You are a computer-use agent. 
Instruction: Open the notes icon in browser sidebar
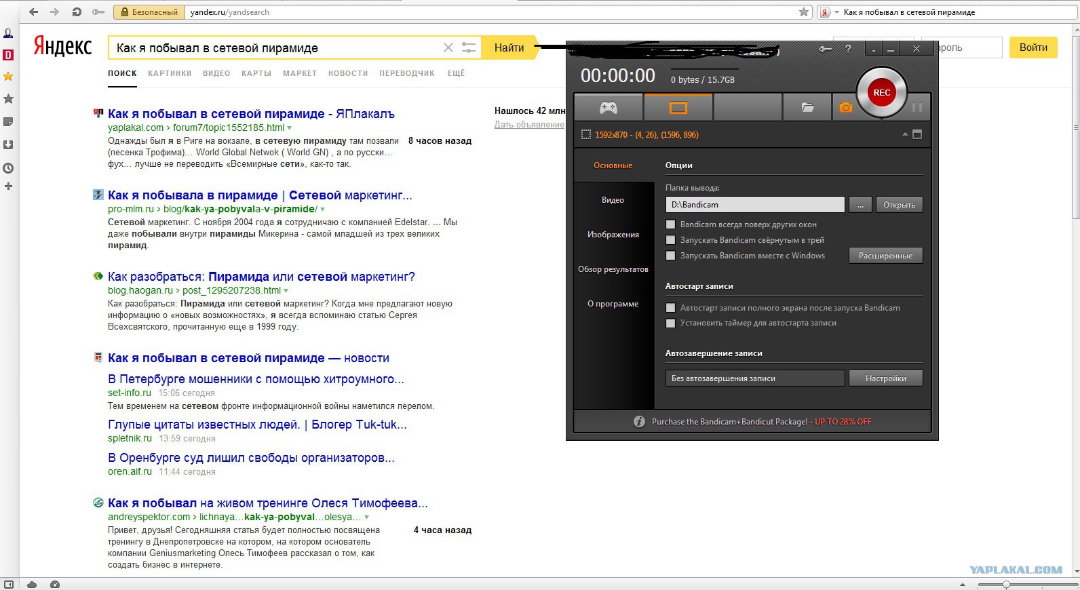(x=8, y=122)
